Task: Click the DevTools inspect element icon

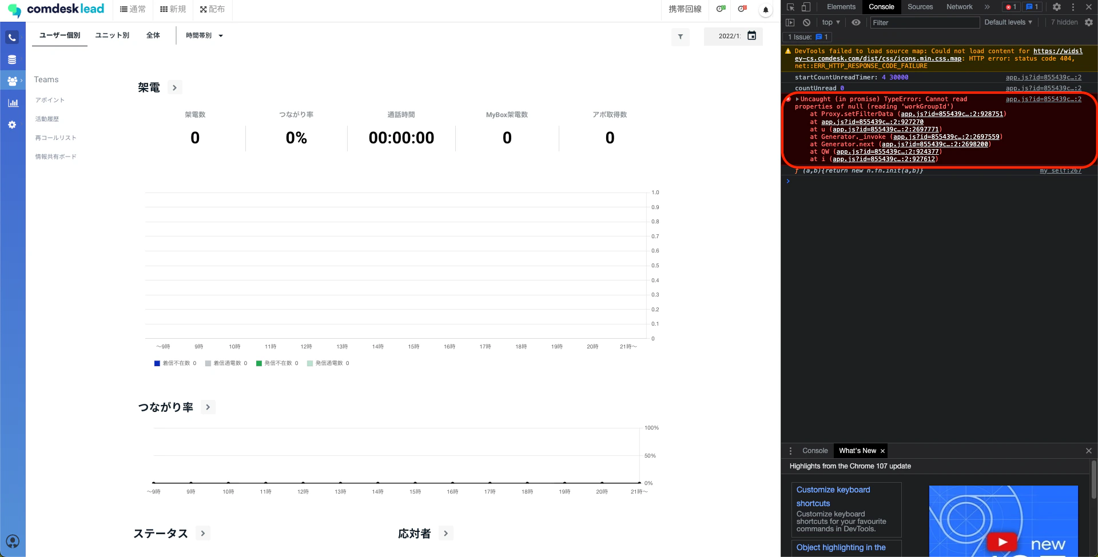Action: [790, 7]
